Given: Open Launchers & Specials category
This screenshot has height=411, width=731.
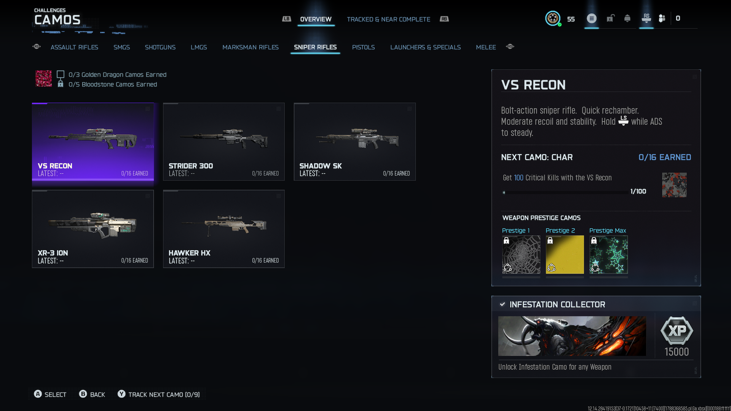Looking at the screenshot, I should (425, 47).
